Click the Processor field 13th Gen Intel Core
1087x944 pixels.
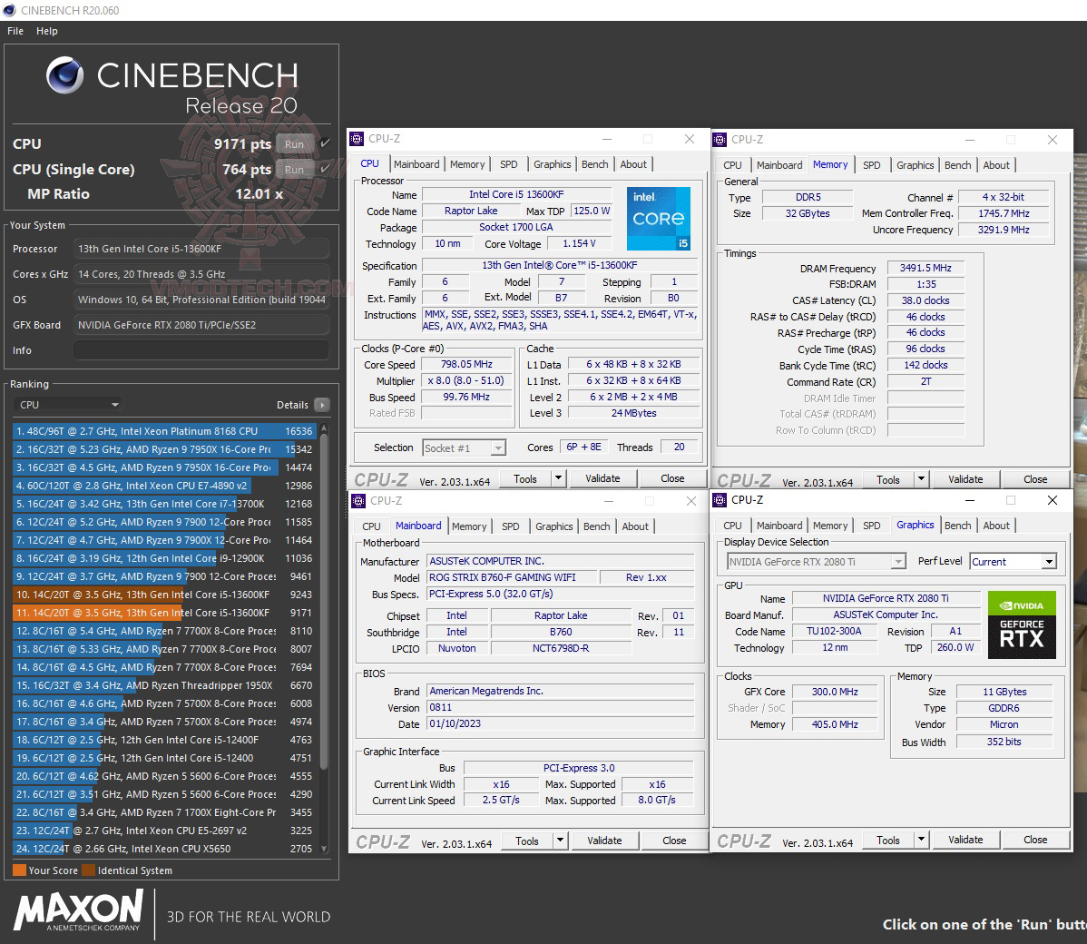pos(201,249)
